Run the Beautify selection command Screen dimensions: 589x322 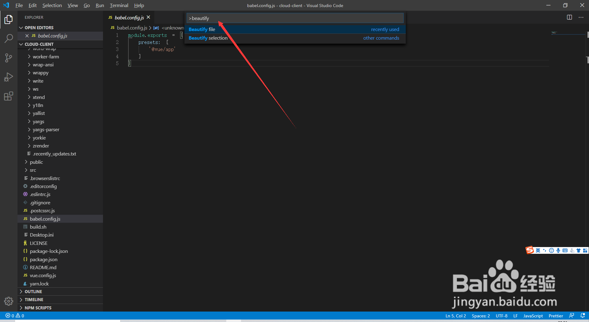click(295, 38)
